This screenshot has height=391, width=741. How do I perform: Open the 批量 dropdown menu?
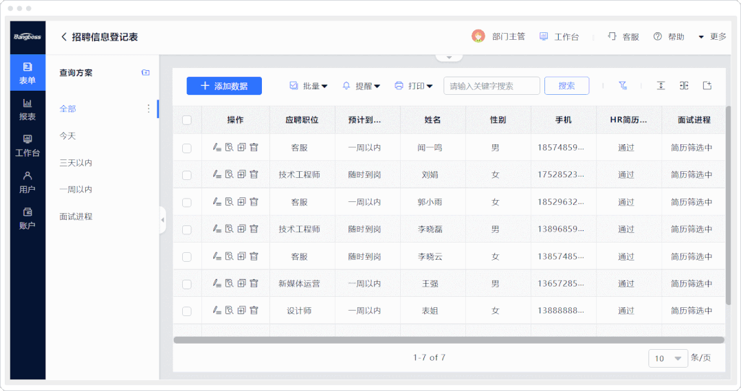(x=309, y=86)
